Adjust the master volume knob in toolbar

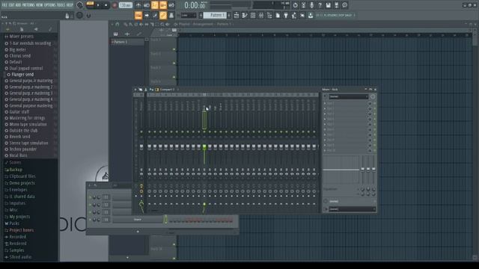point(80,5)
